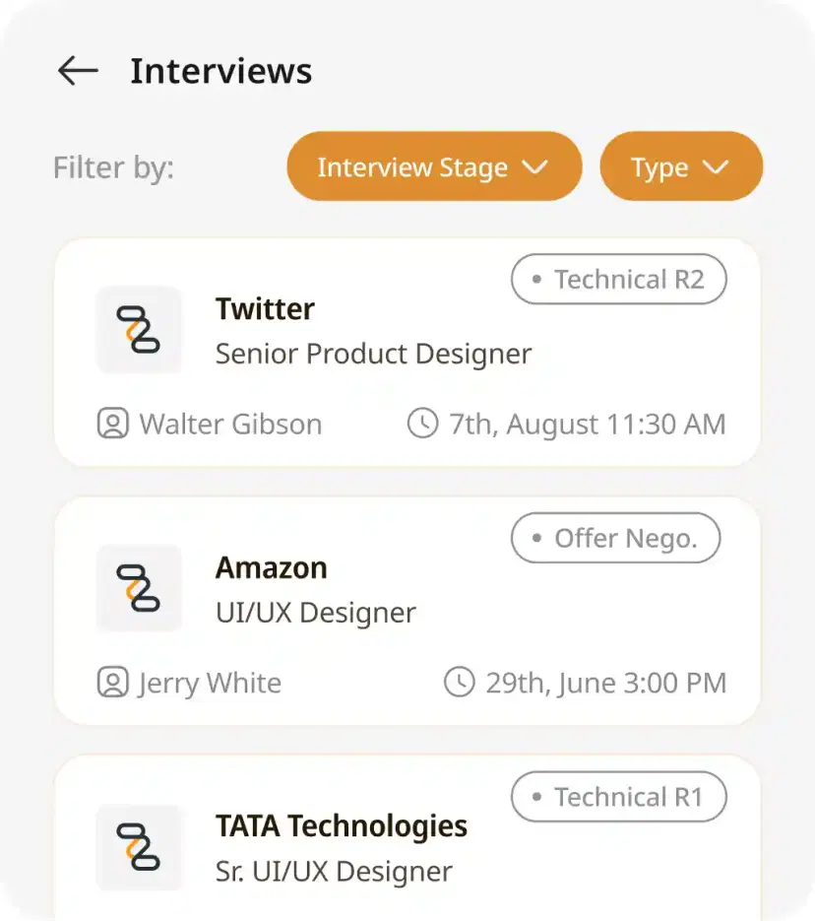
Task: Click the 29th, June 3:00 PM time
Action: point(605,683)
